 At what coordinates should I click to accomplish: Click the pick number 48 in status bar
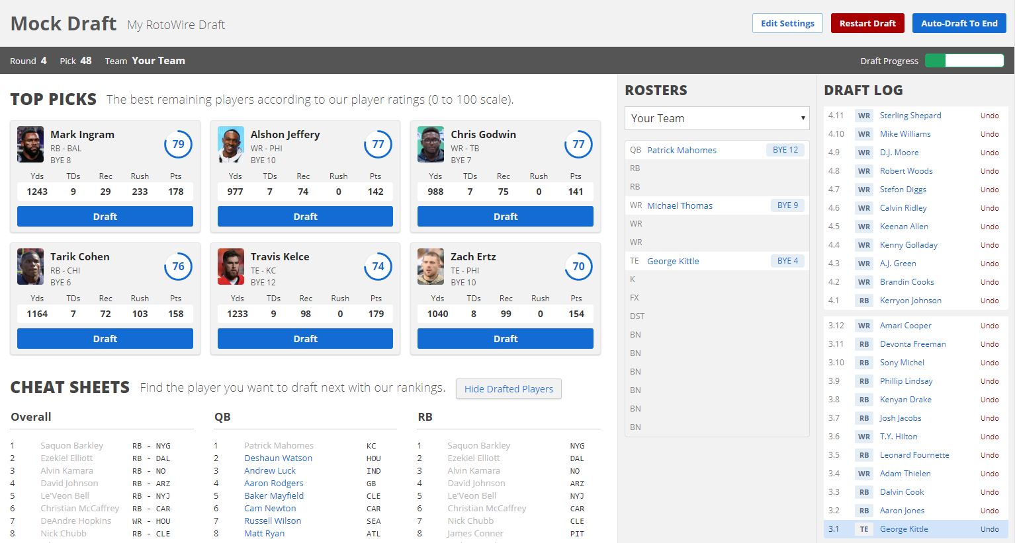(x=86, y=61)
